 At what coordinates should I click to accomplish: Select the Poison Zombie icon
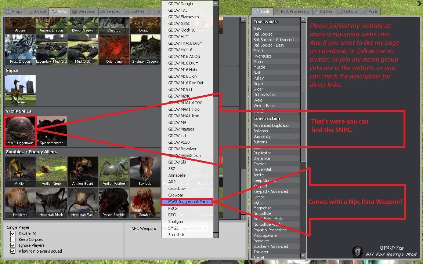114,203
